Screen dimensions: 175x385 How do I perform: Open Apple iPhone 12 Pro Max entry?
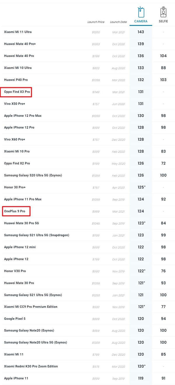(23, 116)
